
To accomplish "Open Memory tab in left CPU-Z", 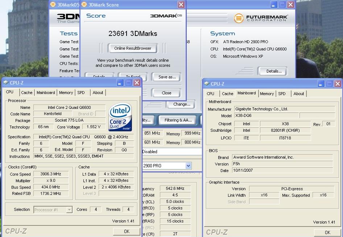I will (x=66, y=93).
